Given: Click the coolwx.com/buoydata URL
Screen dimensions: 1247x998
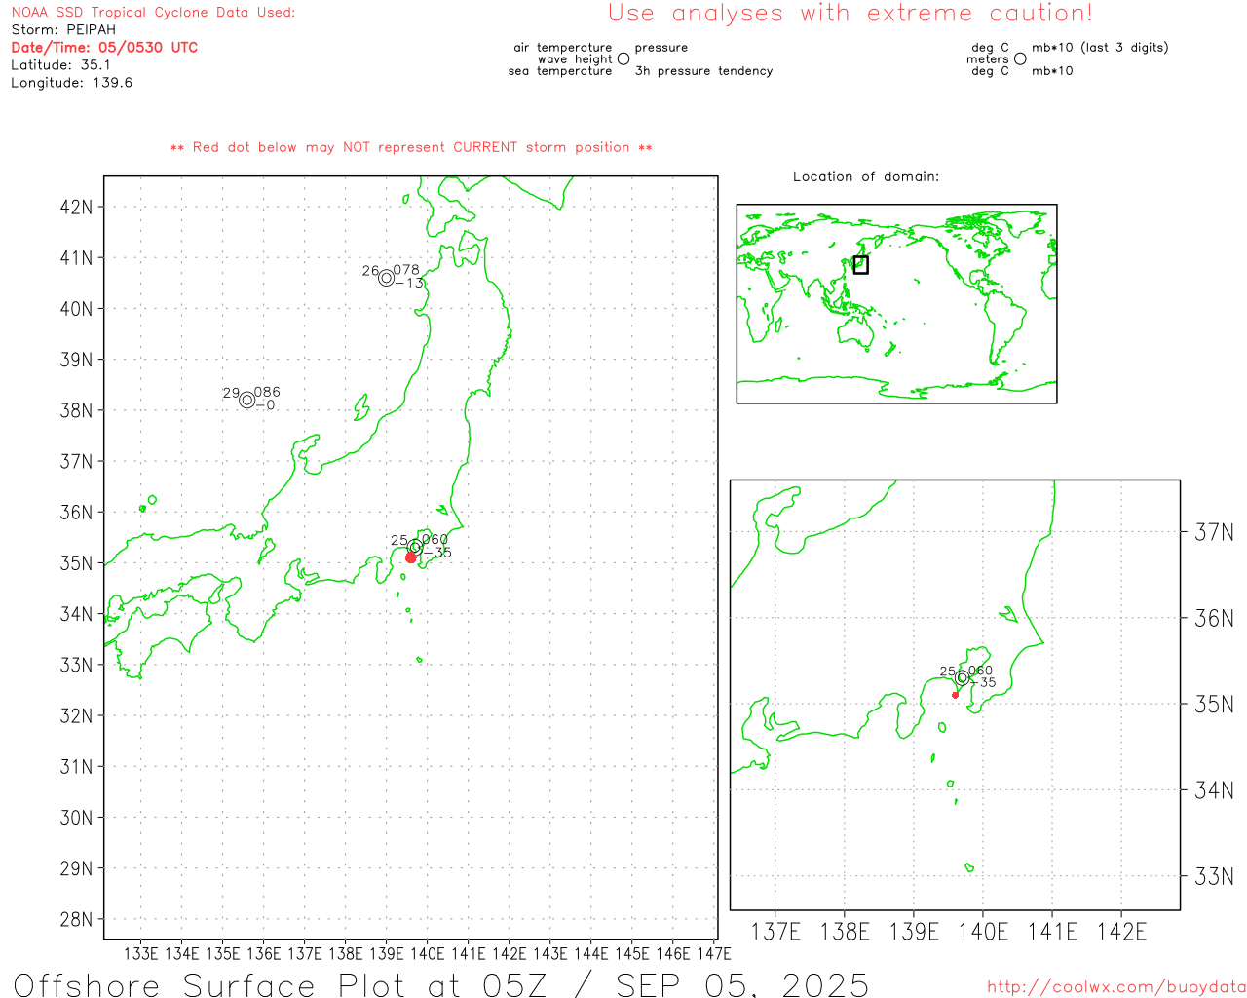Looking at the screenshot, I should point(1116,987).
